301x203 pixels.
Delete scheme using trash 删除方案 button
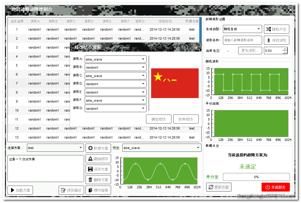(x=98, y=180)
